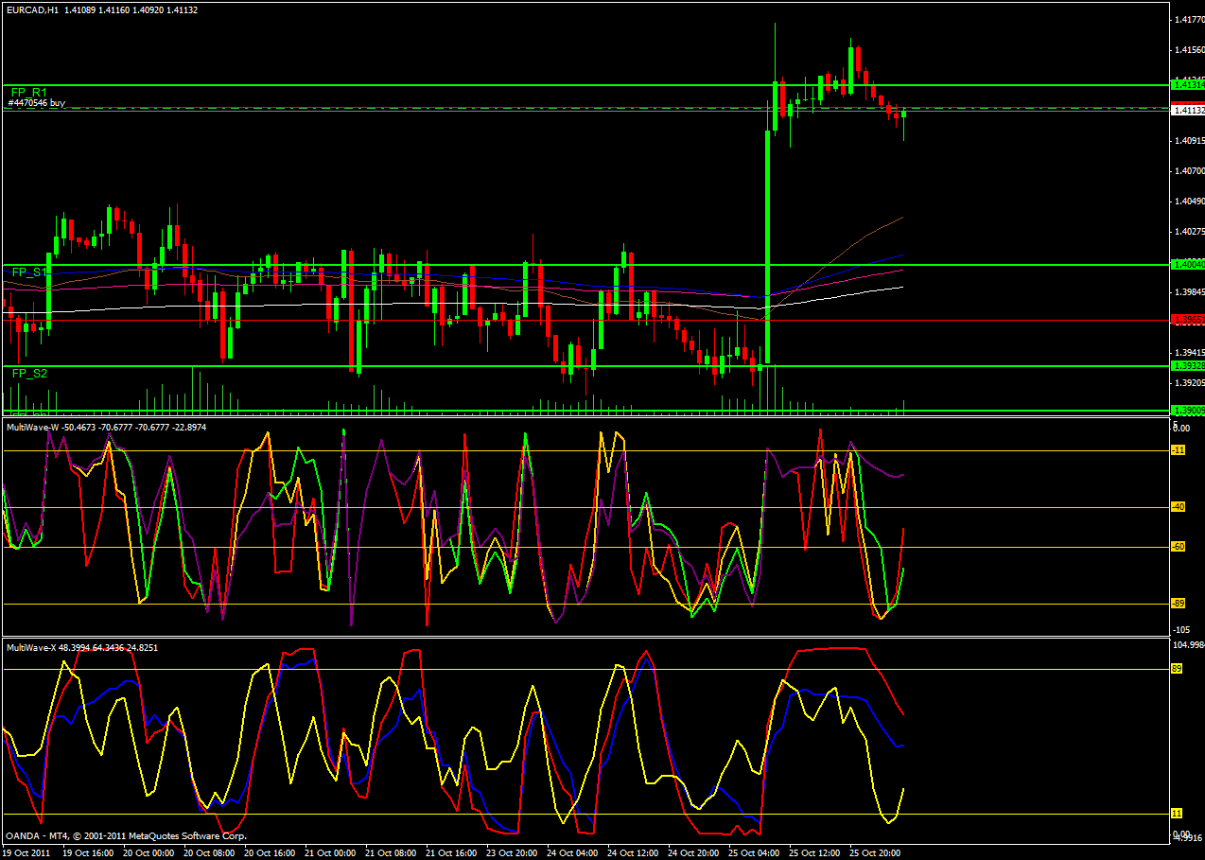The width and height of the screenshot is (1205, 860).
Task: Click the green 1.41314 price tag
Action: pyautogui.click(x=1187, y=85)
